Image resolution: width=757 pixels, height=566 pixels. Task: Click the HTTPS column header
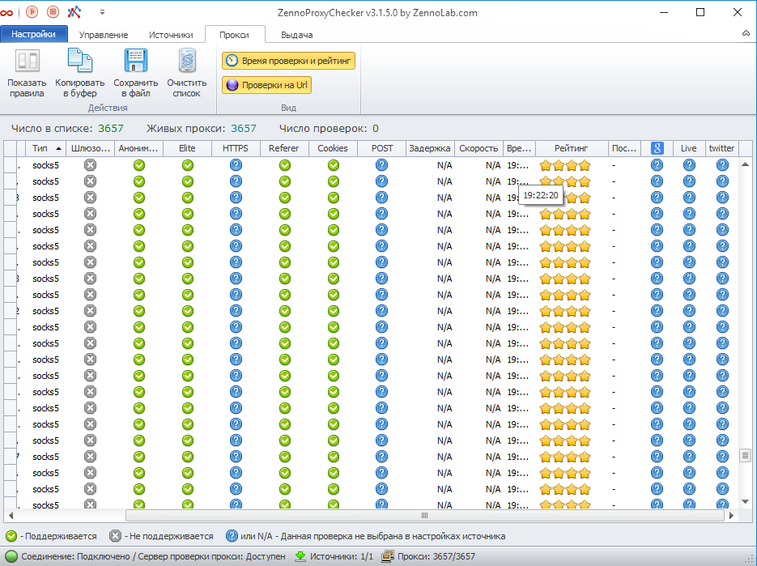(236, 148)
